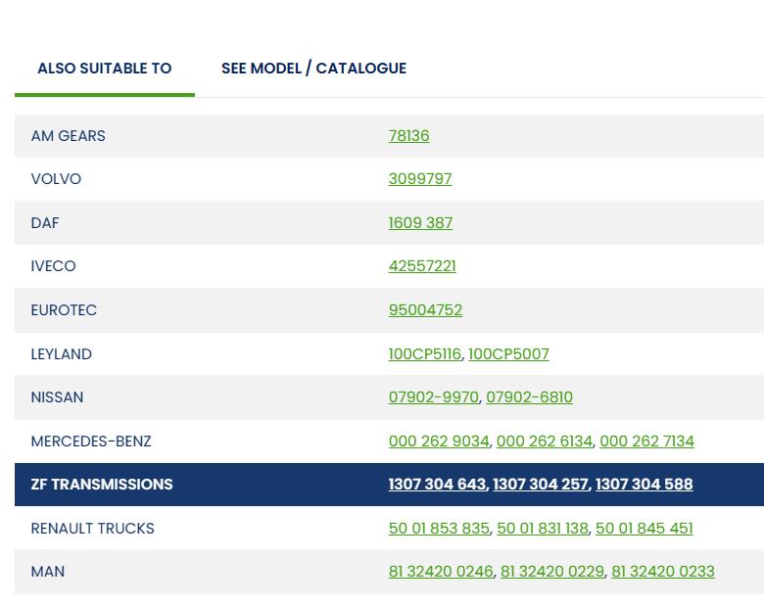The height and width of the screenshot is (605, 764).
Task: Open Eurotec number 95004752
Action: coord(425,310)
